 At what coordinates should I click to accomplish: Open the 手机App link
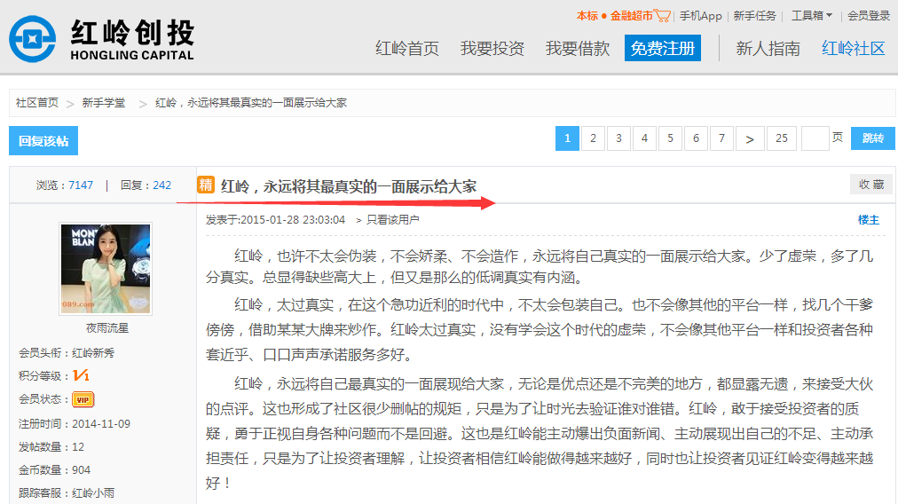click(x=701, y=16)
